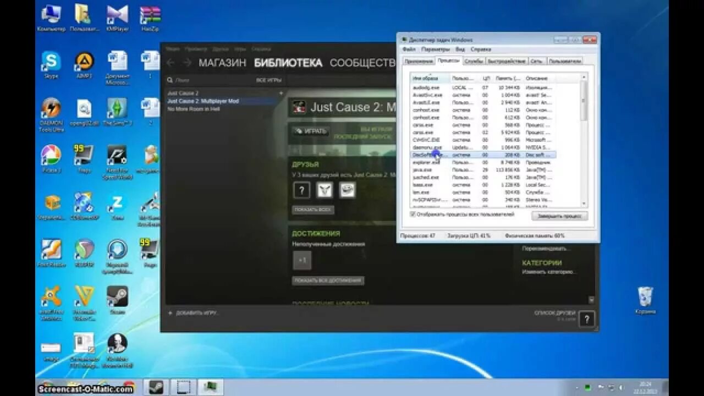The height and width of the screenshot is (396, 704).
Task: Open the Computer desktop icon
Action: [51, 17]
